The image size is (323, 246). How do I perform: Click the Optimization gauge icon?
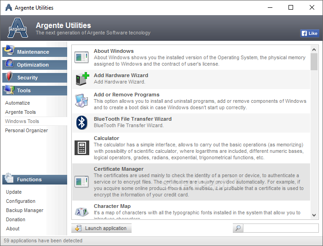click(9, 63)
